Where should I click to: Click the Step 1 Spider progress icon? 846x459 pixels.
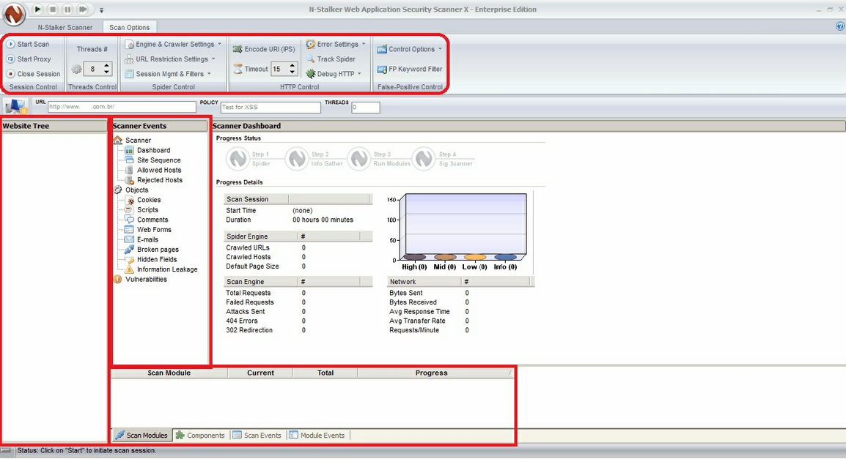click(238, 159)
